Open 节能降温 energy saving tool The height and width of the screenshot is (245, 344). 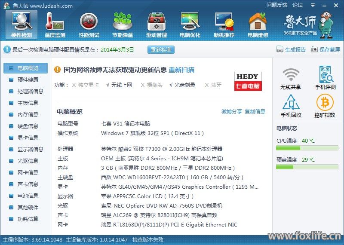[x=122, y=24]
